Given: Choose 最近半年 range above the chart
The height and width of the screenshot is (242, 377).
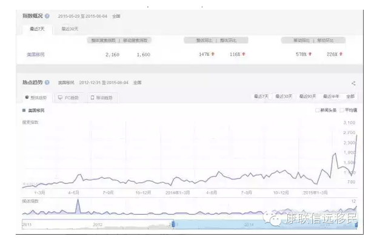Looking at the screenshot, I should click(331, 96).
